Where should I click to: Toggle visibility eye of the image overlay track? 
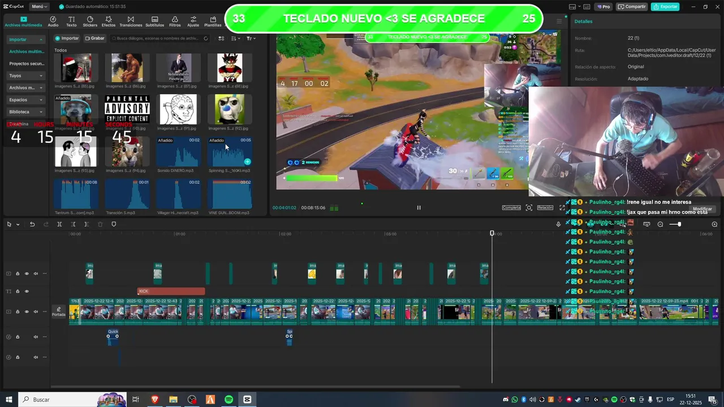[x=26, y=274]
